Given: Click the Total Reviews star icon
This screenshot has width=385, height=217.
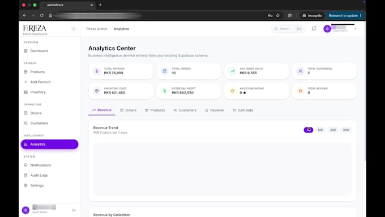Looking at the screenshot, I should tap(300, 91).
